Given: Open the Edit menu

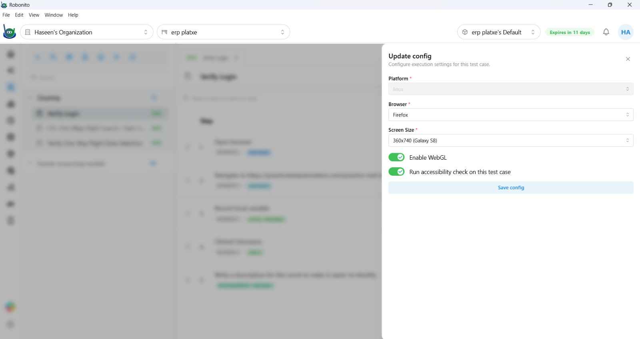Looking at the screenshot, I should click(x=19, y=15).
